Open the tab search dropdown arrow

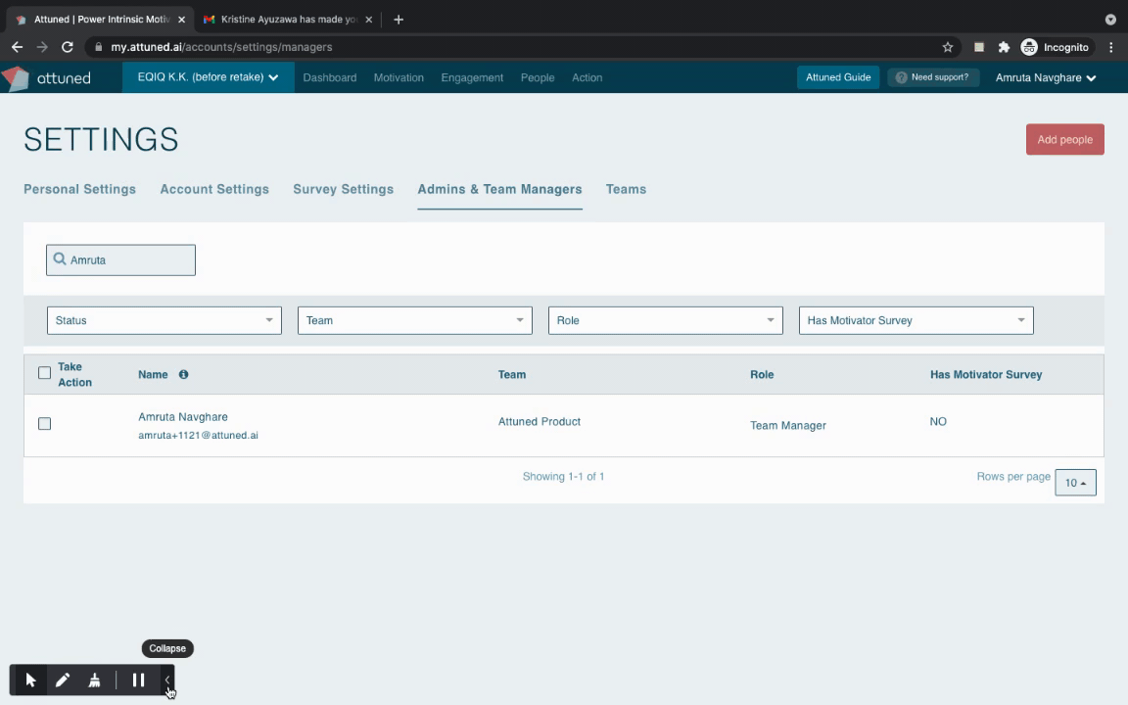click(x=1110, y=20)
